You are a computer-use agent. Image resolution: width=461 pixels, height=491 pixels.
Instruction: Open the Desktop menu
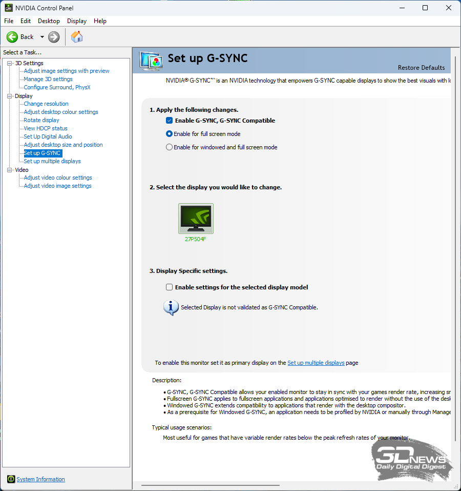(49, 21)
